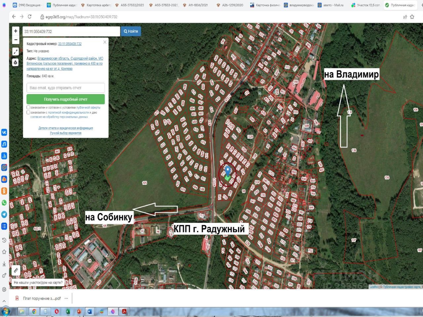
Task: Open favorites star in the sidebar
Action: (4, 252)
